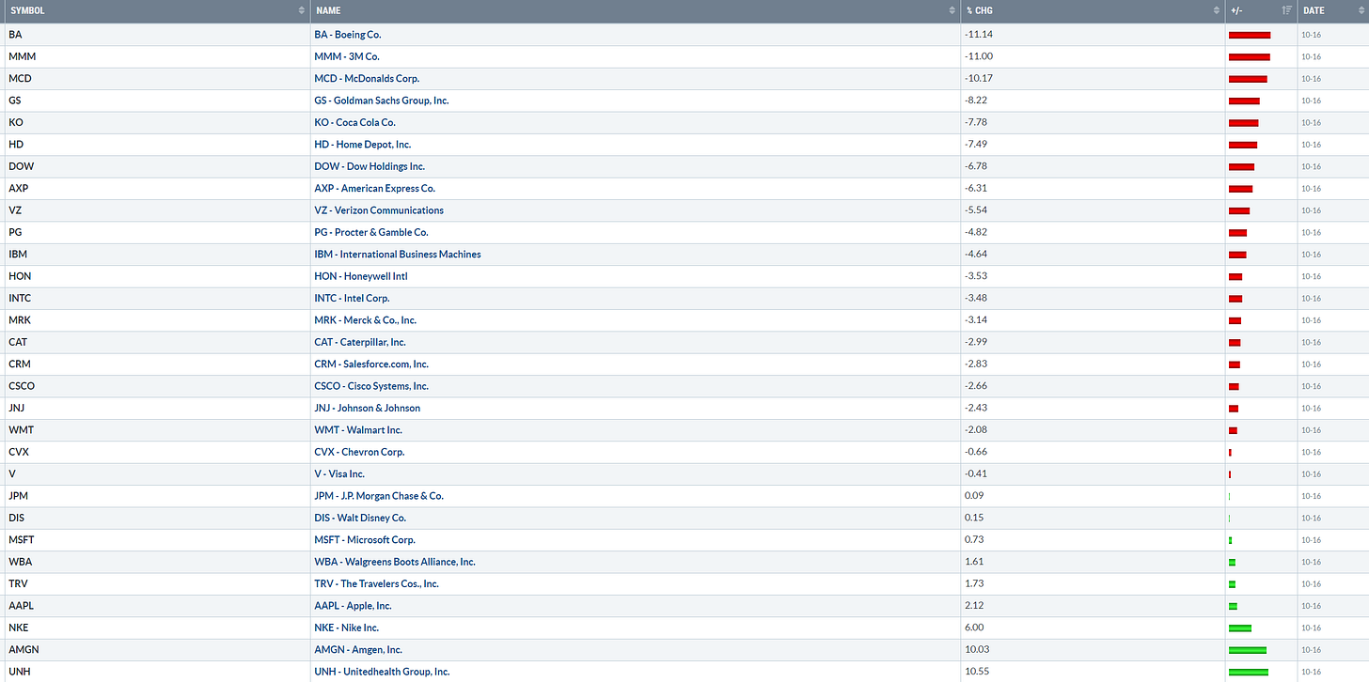
Task: Click the -11.14 percent change value
Action: (978, 35)
